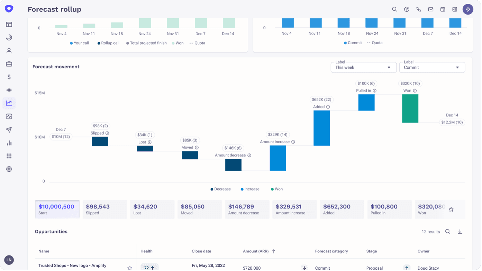Click owner Doug Stacy
This screenshot has width=482, height=271.
tap(429, 268)
